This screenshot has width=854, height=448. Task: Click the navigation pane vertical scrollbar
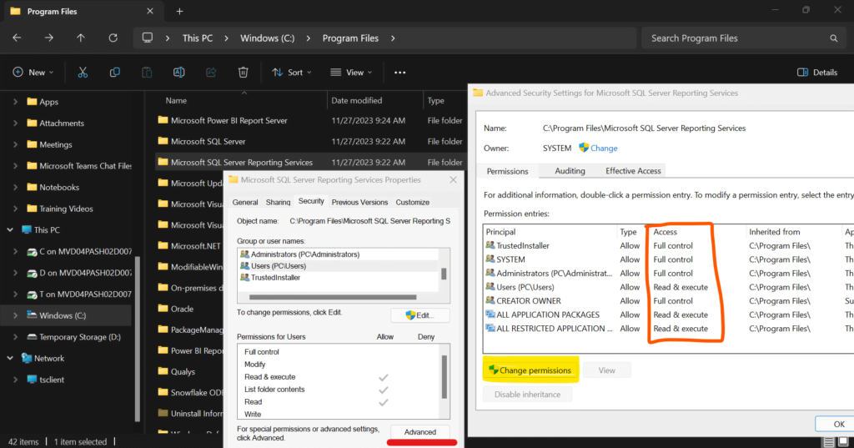coord(138,338)
